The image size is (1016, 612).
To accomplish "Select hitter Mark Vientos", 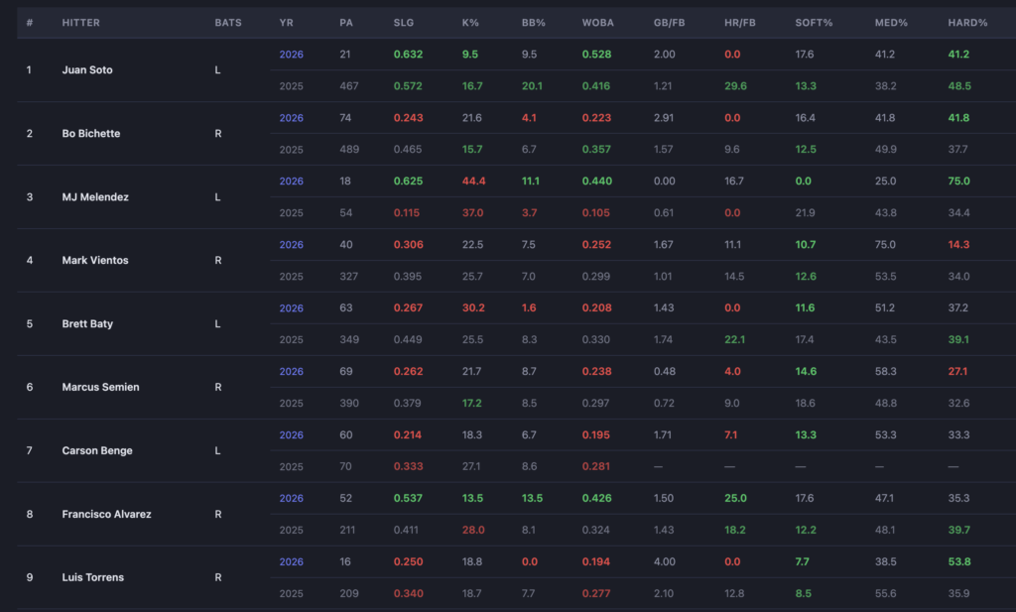I will tap(95, 260).
